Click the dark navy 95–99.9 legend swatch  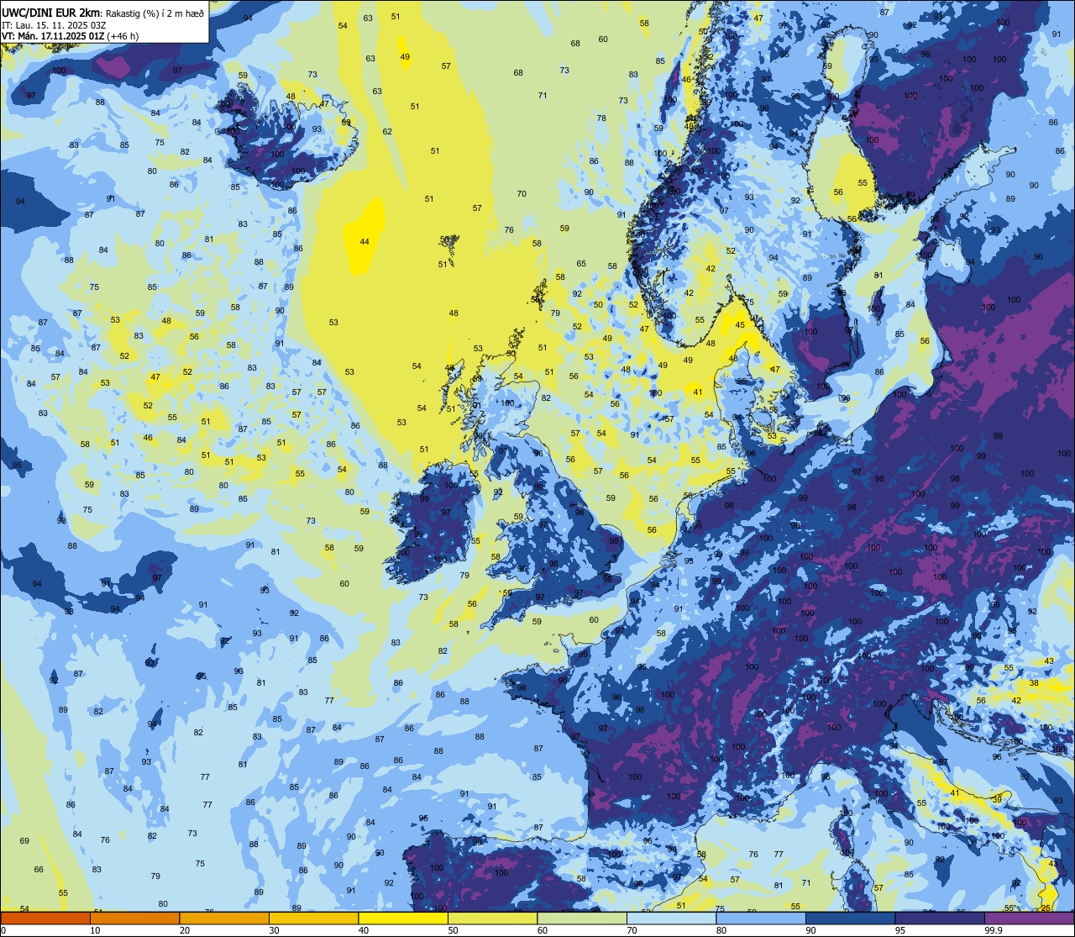pyautogui.click(x=940, y=919)
